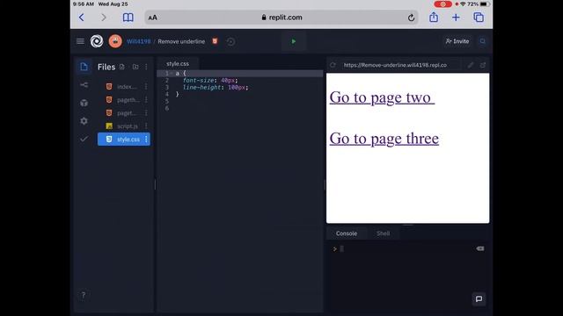
Task: Switch to Console tab
Action: (x=347, y=233)
